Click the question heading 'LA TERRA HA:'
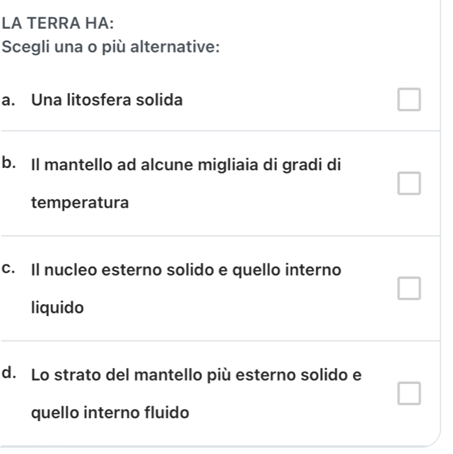Viewport: 453px width, 454px height. pos(58,24)
